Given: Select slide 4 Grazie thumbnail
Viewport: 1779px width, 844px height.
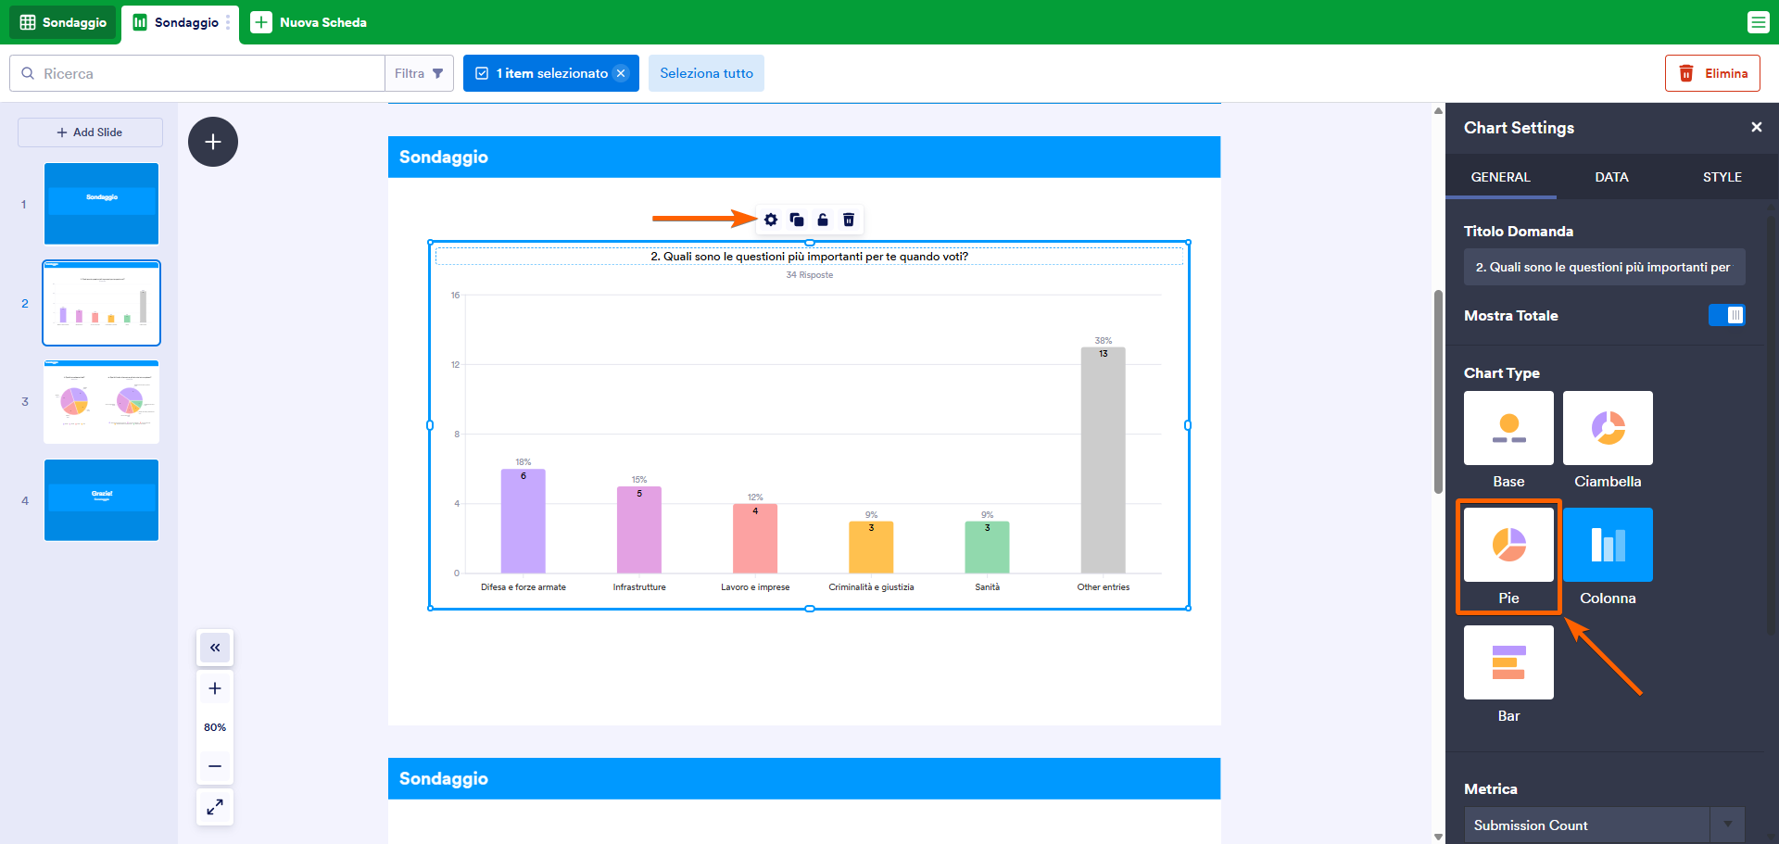Looking at the screenshot, I should [x=101, y=500].
